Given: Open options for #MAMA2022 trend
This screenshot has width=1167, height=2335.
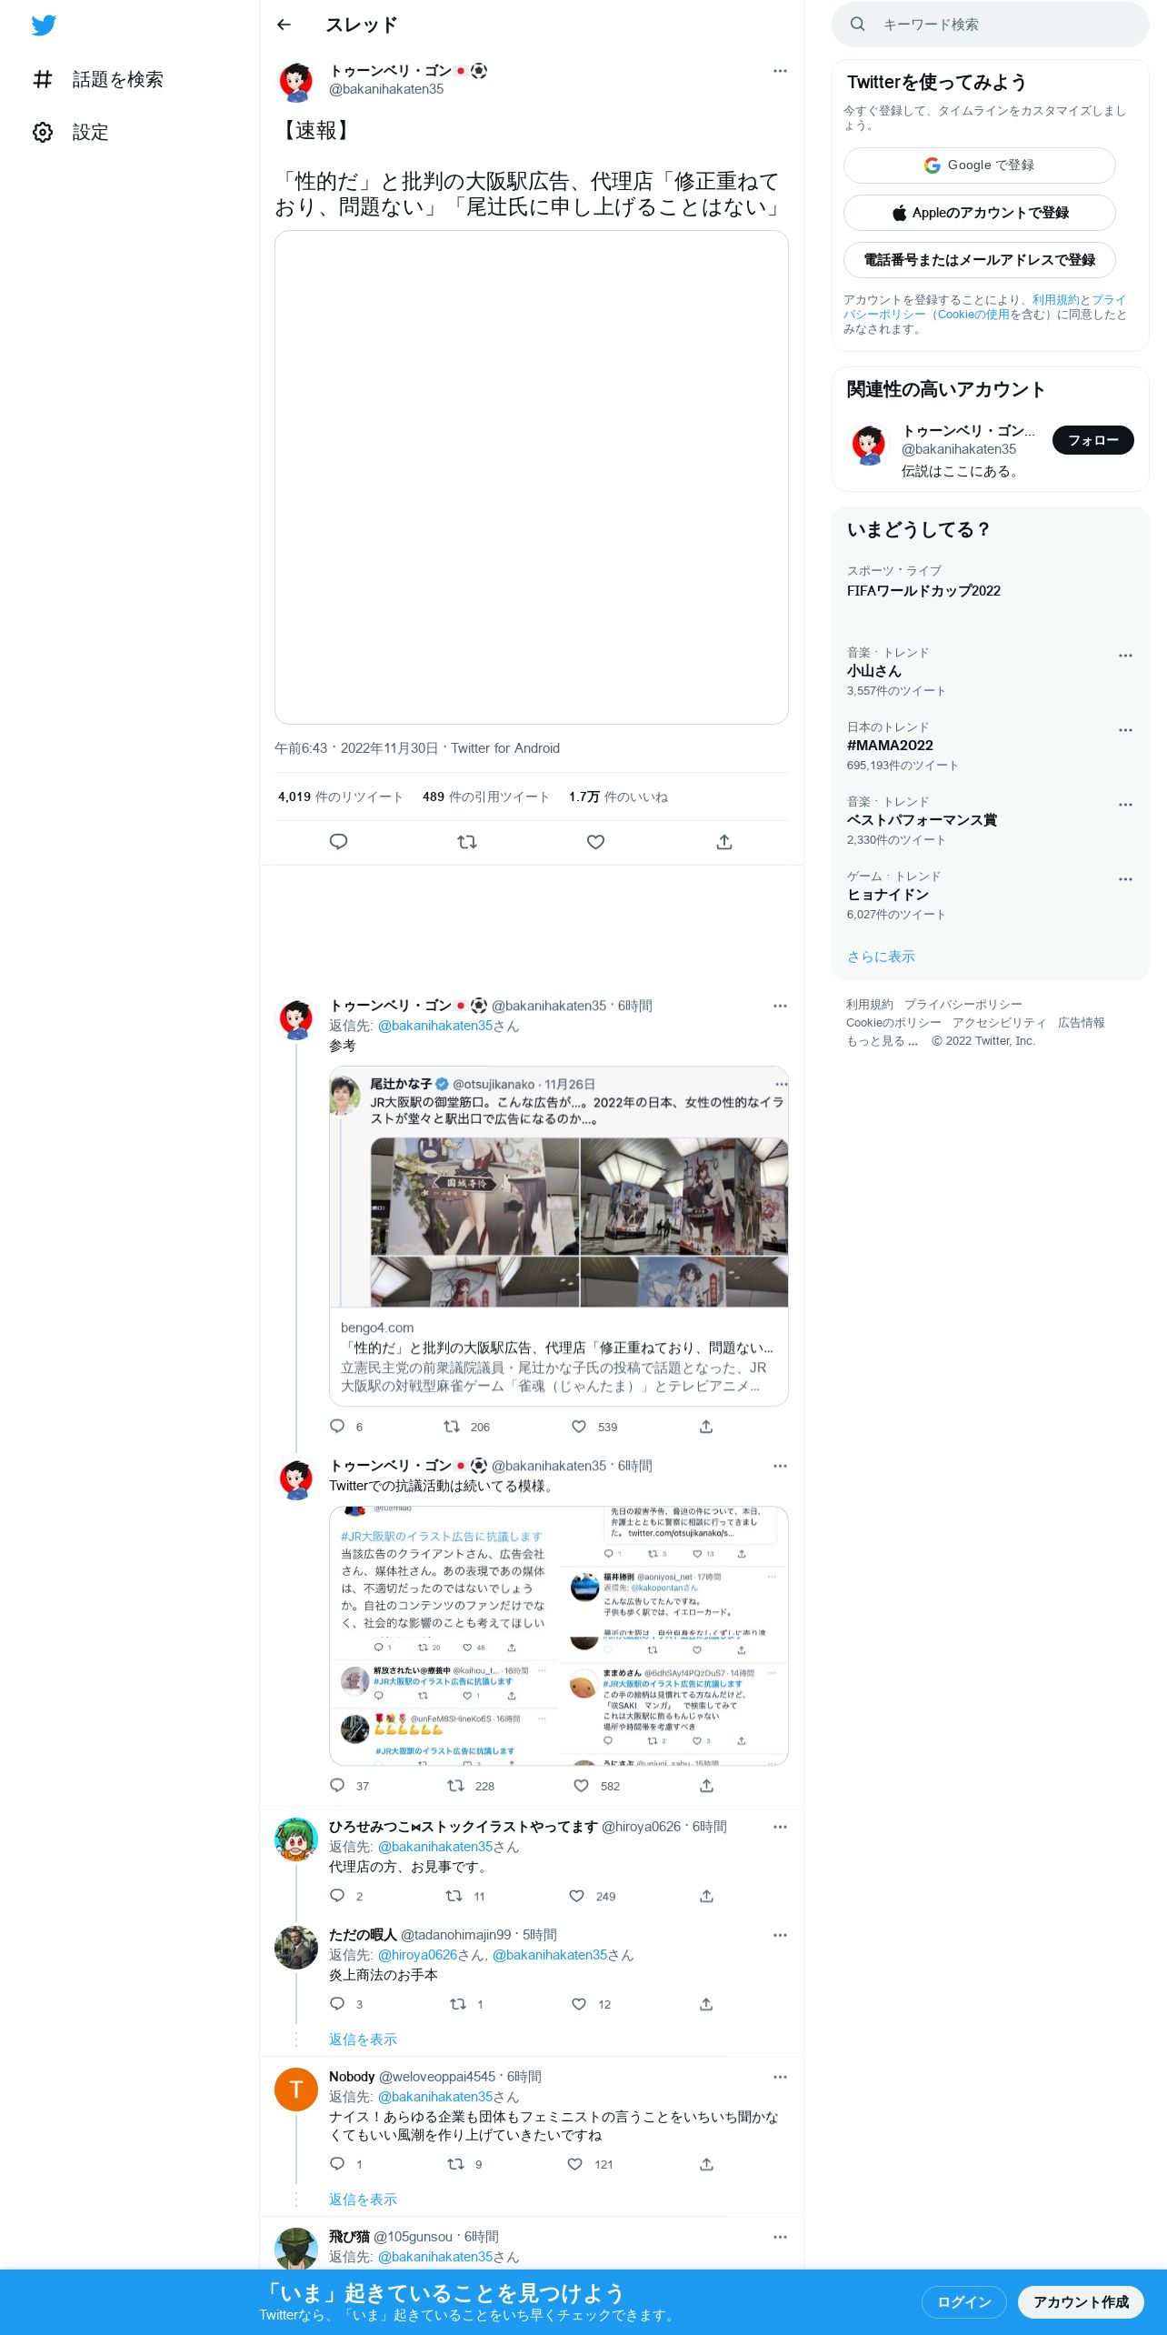Looking at the screenshot, I should coord(1125,730).
